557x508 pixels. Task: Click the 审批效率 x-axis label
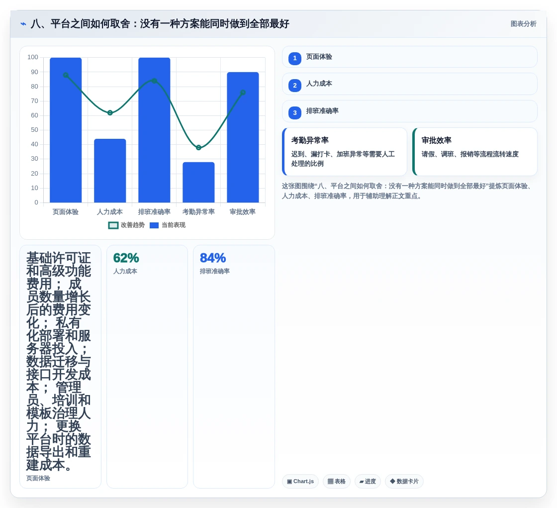click(x=243, y=212)
